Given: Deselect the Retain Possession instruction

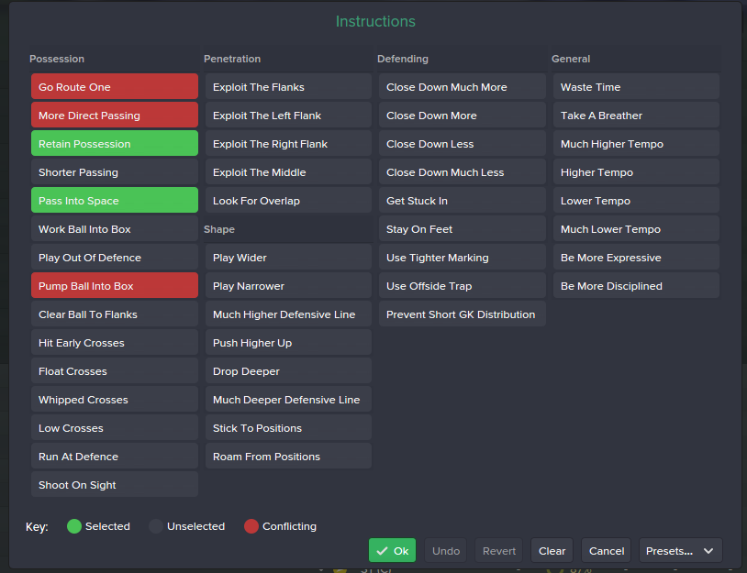Looking at the screenshot, I should pos(115,143).
